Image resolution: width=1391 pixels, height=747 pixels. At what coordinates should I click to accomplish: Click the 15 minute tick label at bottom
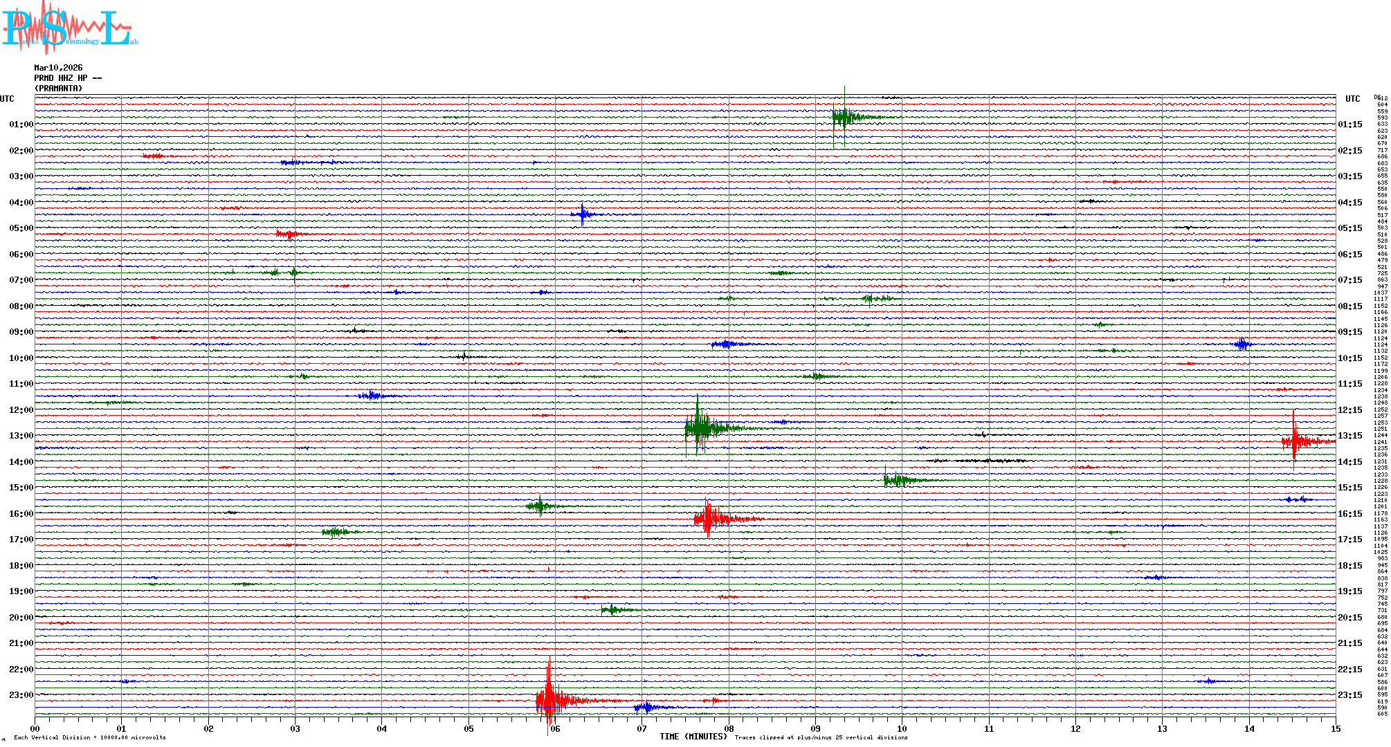(x=1336, y=728)
